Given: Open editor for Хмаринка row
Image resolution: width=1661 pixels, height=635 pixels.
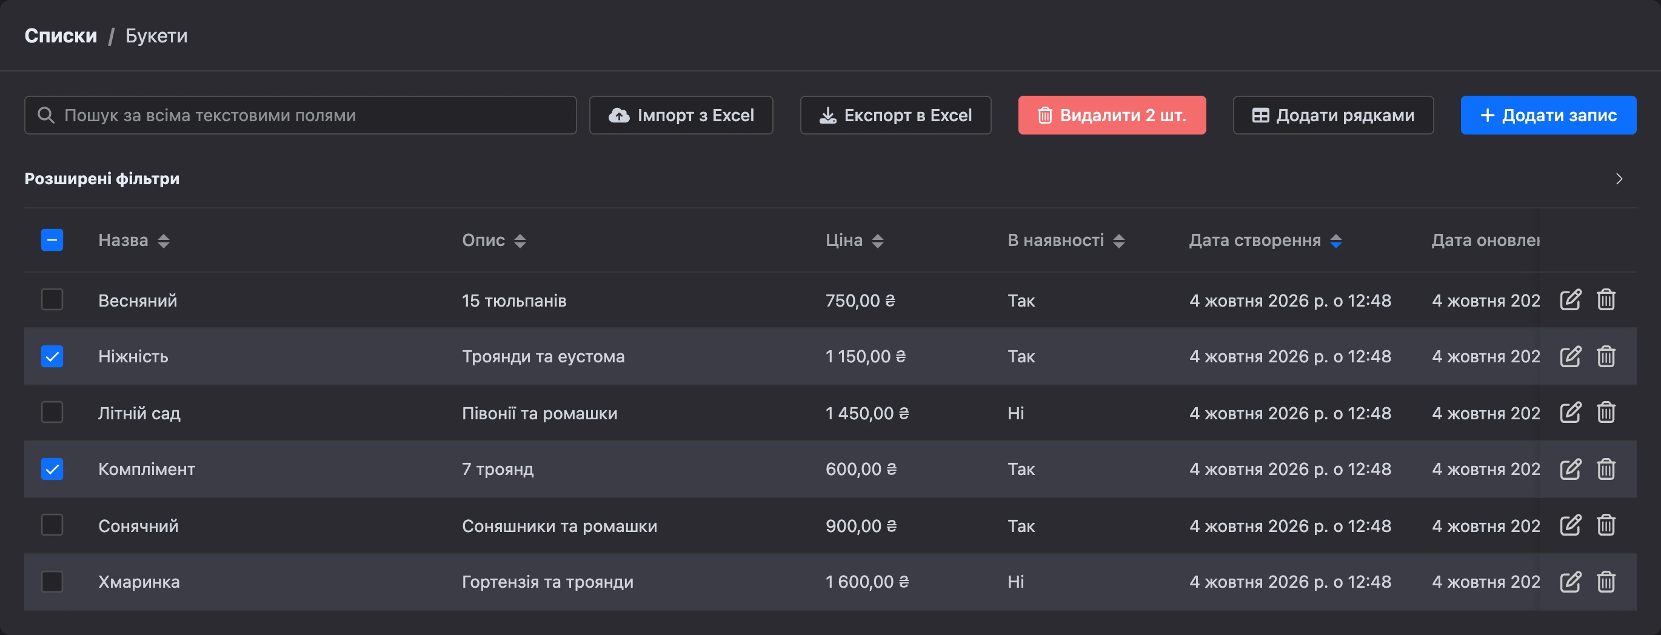Looking at the screenshot, I should 1570,582.
